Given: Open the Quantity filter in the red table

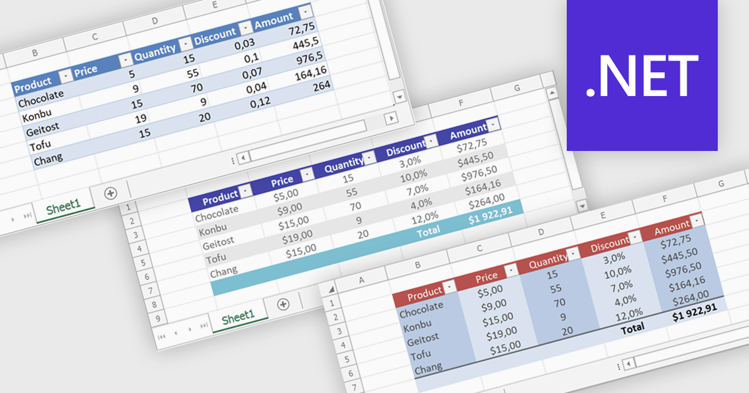Looking at the screenshot, I should [x=574, y=254].
